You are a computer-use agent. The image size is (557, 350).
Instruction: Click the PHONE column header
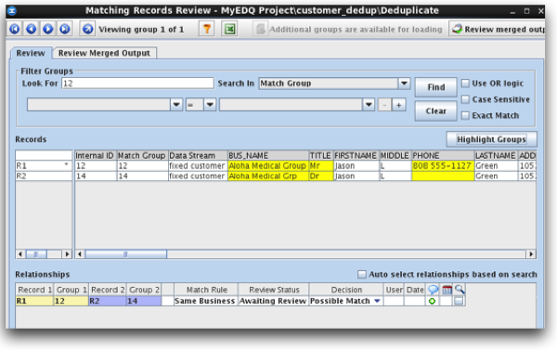point(443,156)
